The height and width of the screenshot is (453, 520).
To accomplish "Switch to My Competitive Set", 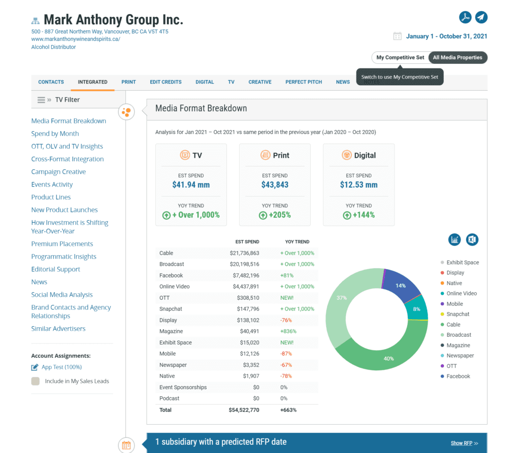I will [x=400, y=57].
